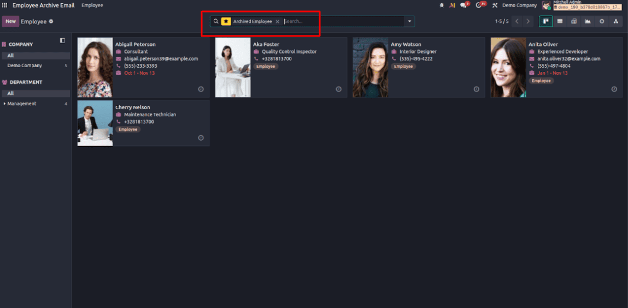
Task: Click Maintenance Technician job title
Action: [150, 114]
